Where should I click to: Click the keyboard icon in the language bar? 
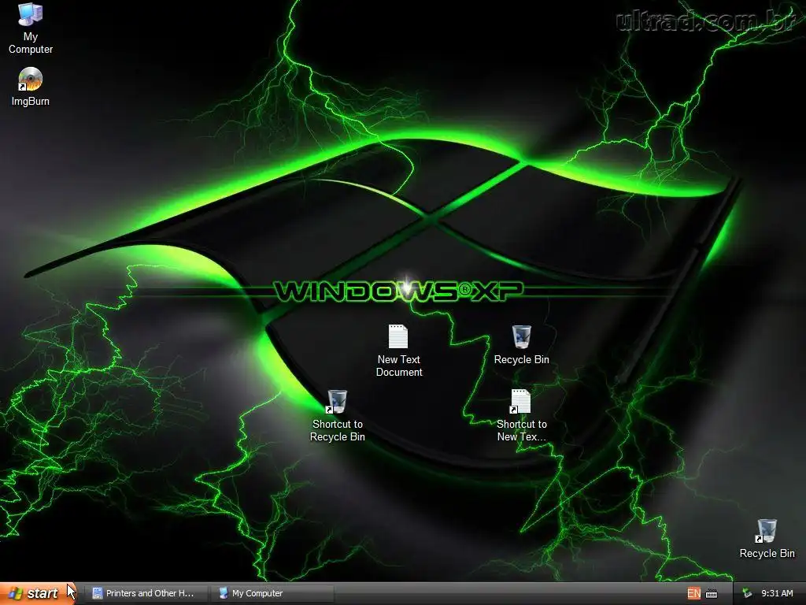click(712, 594)
